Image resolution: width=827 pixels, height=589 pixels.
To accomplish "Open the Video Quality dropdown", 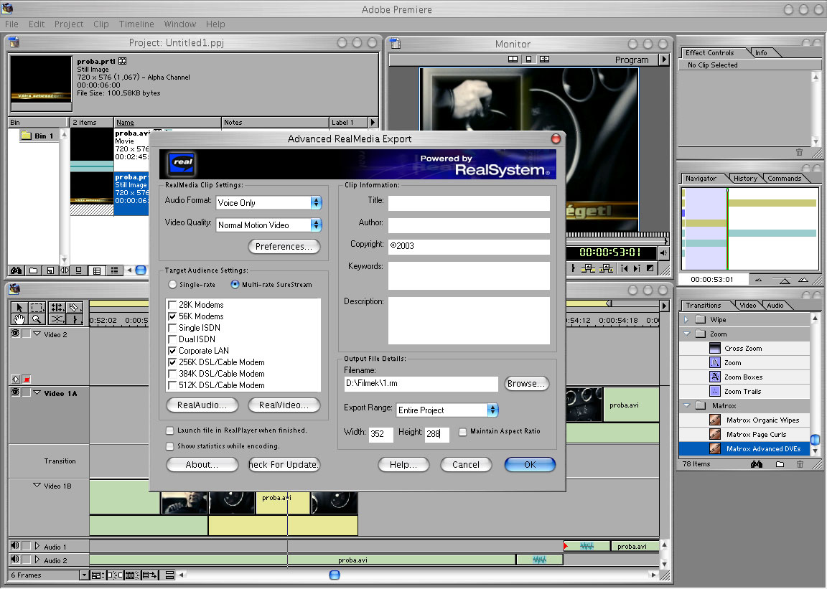I will click(x=269, y=225).
